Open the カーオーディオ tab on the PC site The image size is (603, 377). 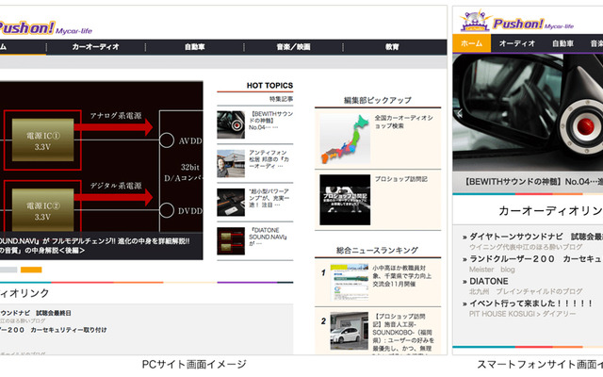(x=95, y=47)
